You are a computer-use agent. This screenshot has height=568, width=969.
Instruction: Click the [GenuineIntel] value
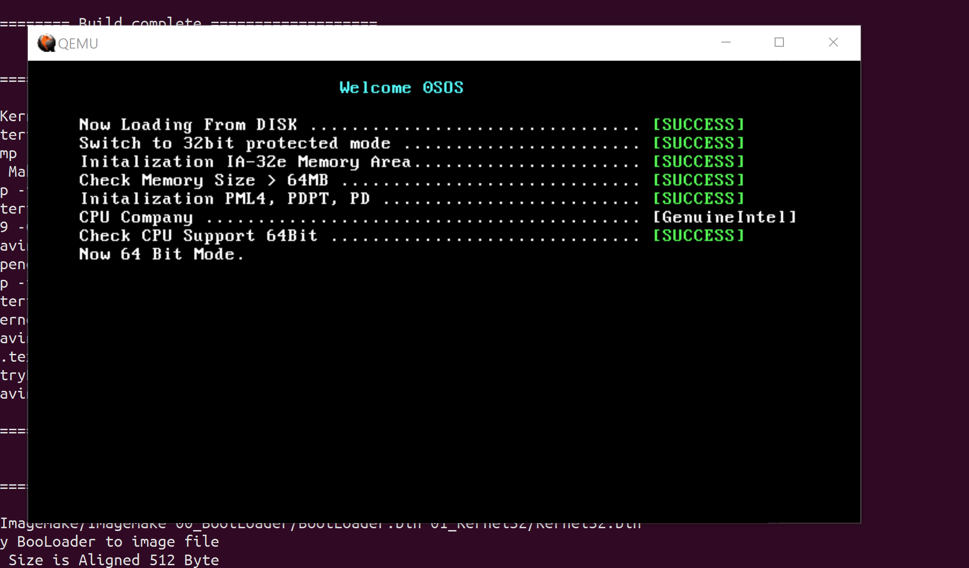pos(725,217)
